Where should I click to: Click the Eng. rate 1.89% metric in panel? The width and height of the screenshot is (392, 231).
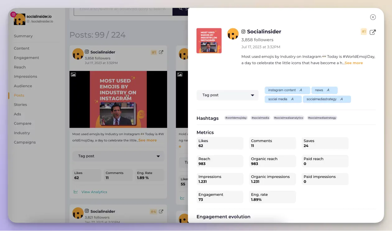point(273,197)
